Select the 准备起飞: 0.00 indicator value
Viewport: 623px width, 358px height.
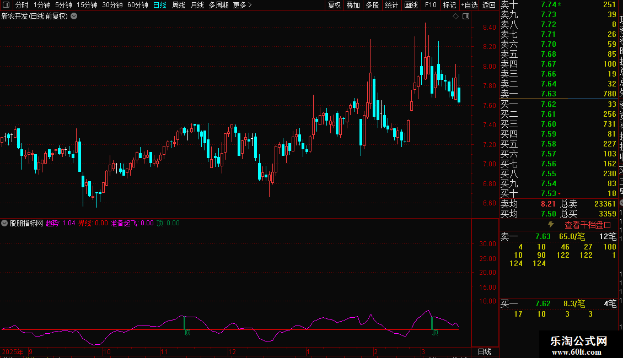click(x=132, y=223)
